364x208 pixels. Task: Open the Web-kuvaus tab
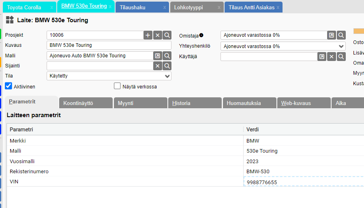click(304, 103)
